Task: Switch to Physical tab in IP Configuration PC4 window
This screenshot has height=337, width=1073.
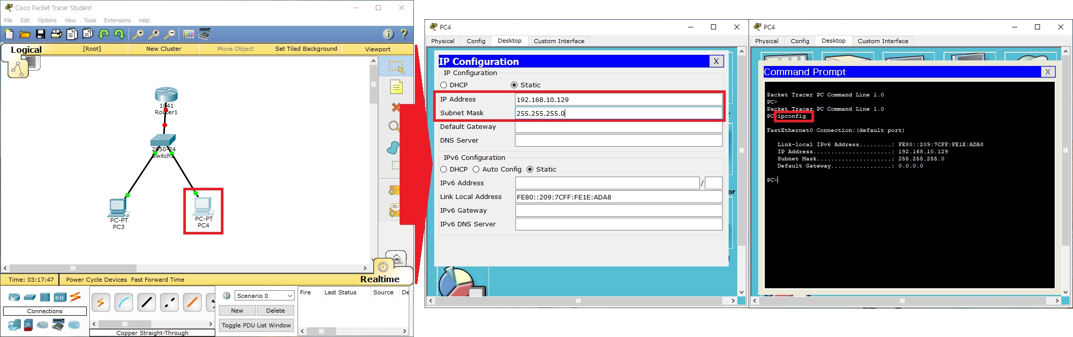Action: 443,41
